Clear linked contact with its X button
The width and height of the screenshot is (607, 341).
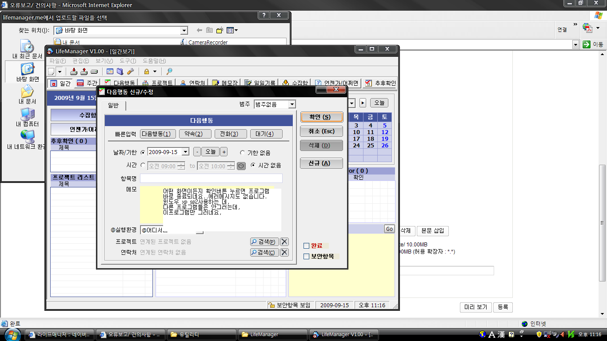(x=284, y=252)
